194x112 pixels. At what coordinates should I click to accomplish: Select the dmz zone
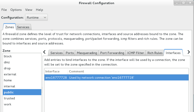pyautogui.click(x=22, y=62)
